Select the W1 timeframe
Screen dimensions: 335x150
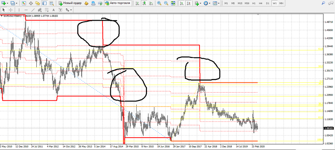(x=274, y=3)
